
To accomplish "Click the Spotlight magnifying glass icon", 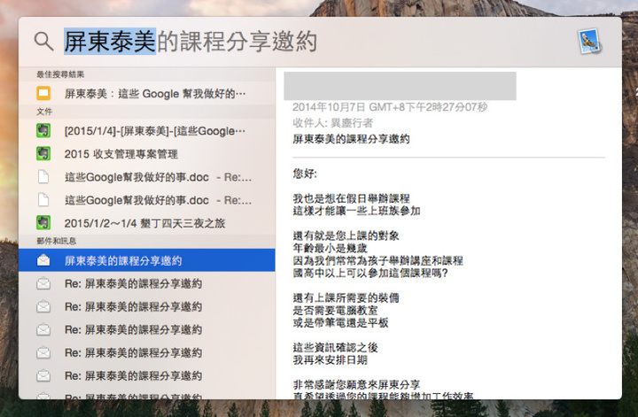I will pos(43,42).
